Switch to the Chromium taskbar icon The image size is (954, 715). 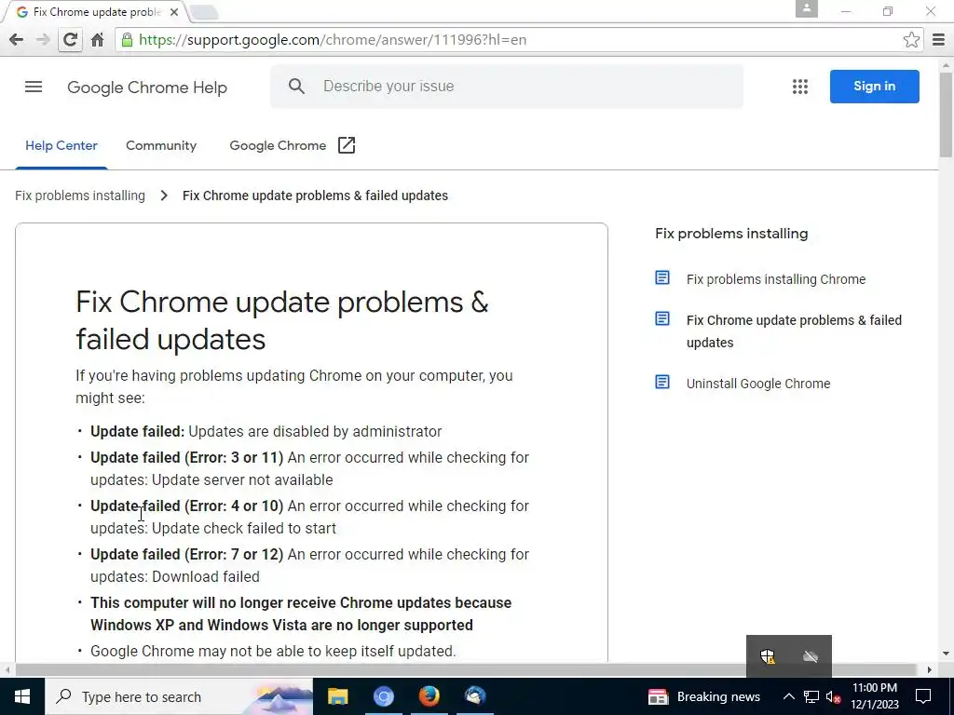383,696
